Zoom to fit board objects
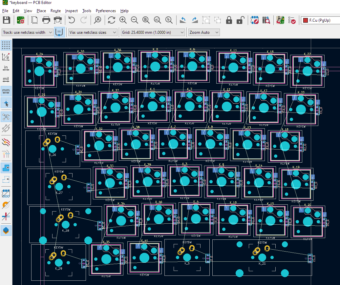 point(158,20)
